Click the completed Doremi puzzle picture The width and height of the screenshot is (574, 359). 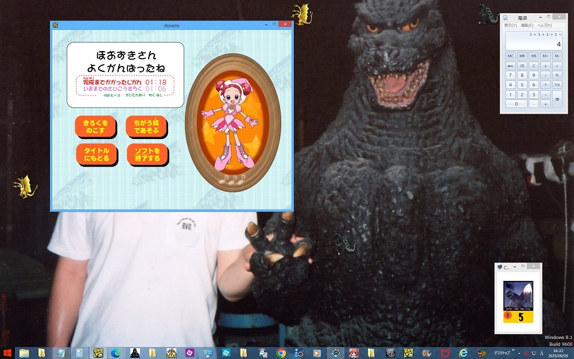tap(233, 122)
